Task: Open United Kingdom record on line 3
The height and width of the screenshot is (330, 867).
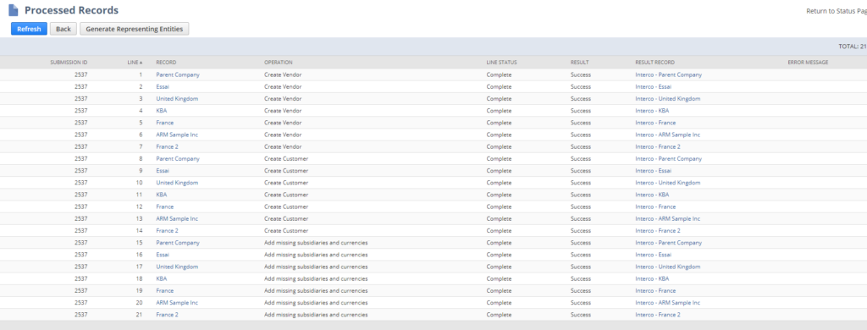Action: [x=177, y=98]
